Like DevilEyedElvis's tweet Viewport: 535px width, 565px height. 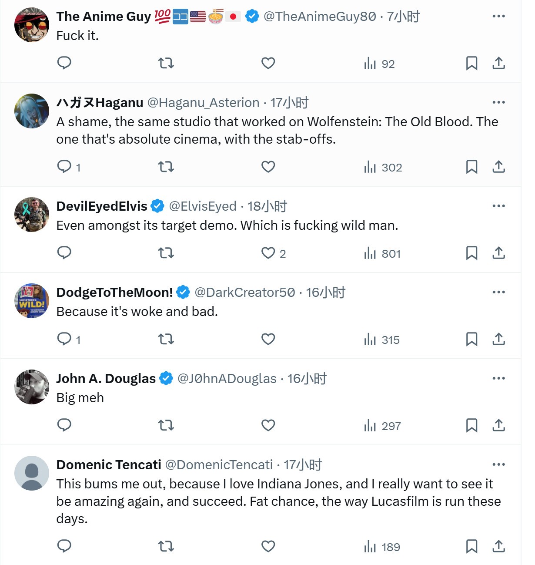pyautogui.click(x=268, y=253)
